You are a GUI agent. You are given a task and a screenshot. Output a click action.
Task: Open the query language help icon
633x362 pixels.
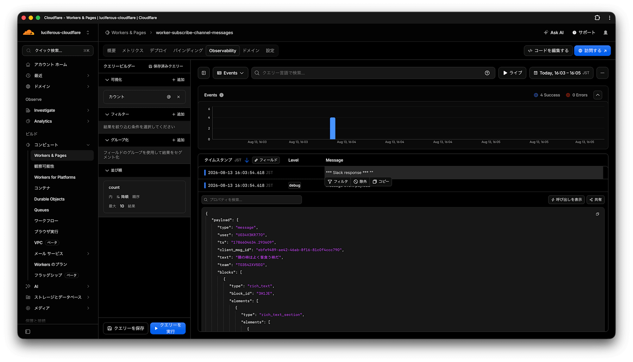(x=487, y=73)
